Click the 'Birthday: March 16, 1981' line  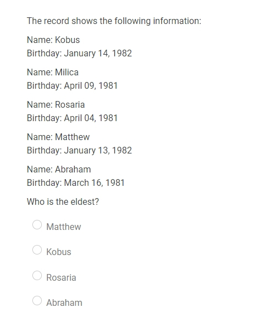click(x=76, y=182)
